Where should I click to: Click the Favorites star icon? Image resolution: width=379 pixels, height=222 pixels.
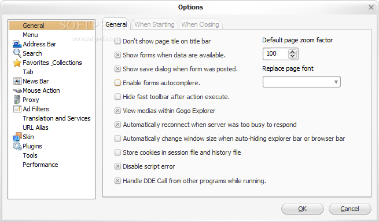coord(17,63)
